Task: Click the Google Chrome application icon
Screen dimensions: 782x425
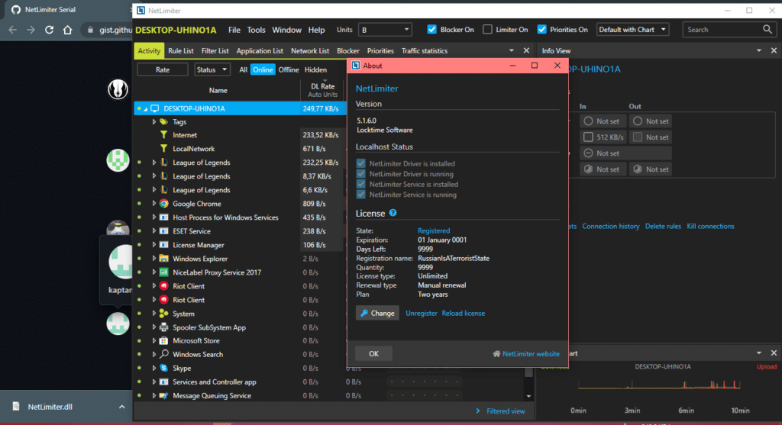Action: pyautogui.click(x=163, y=203)
